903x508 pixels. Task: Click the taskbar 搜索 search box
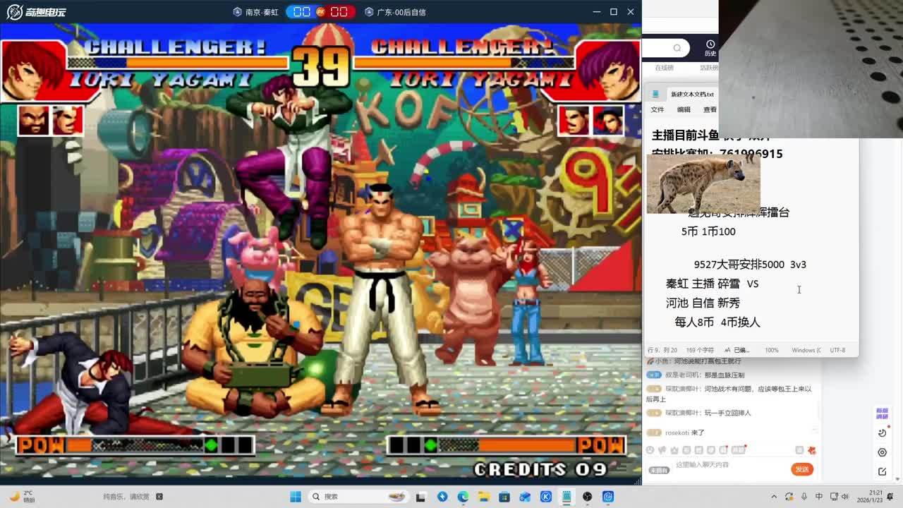click(360, 497)
